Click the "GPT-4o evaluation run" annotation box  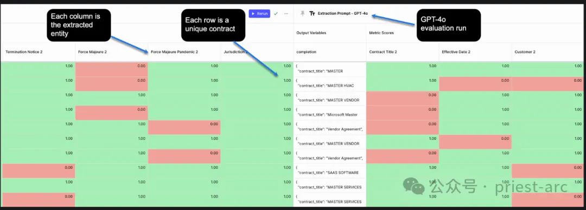(x=449, y=25)
